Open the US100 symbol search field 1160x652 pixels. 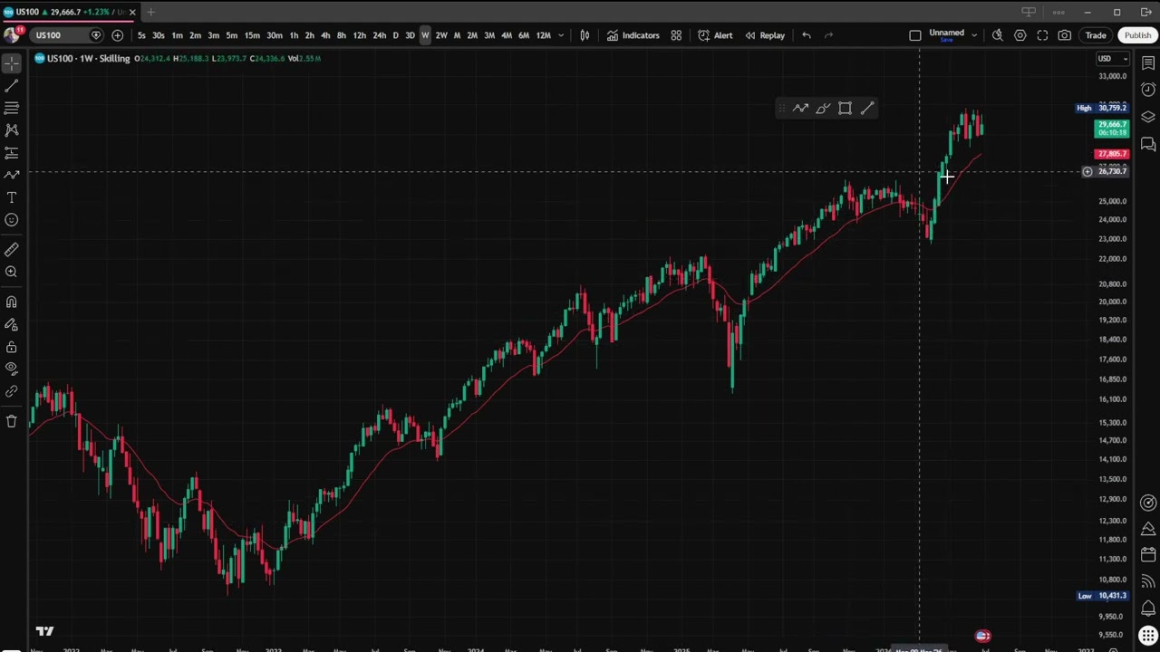pos(67,35)
